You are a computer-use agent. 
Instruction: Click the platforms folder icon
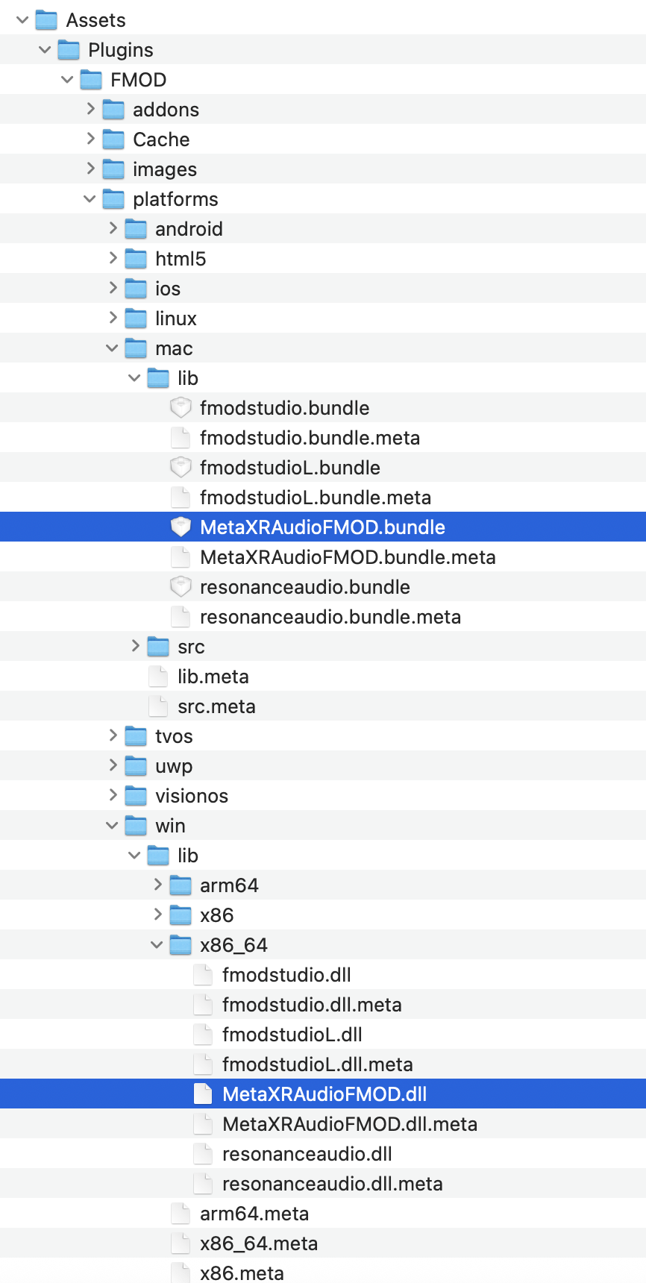point(113,198)
